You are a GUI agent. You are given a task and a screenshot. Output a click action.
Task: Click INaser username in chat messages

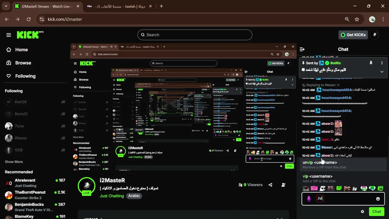pos(327,148)
